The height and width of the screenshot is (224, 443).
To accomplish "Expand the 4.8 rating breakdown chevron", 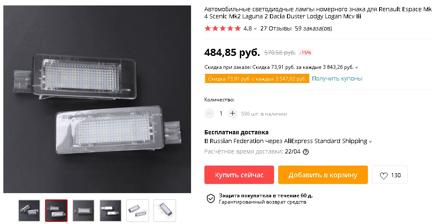I will point(255,28).
